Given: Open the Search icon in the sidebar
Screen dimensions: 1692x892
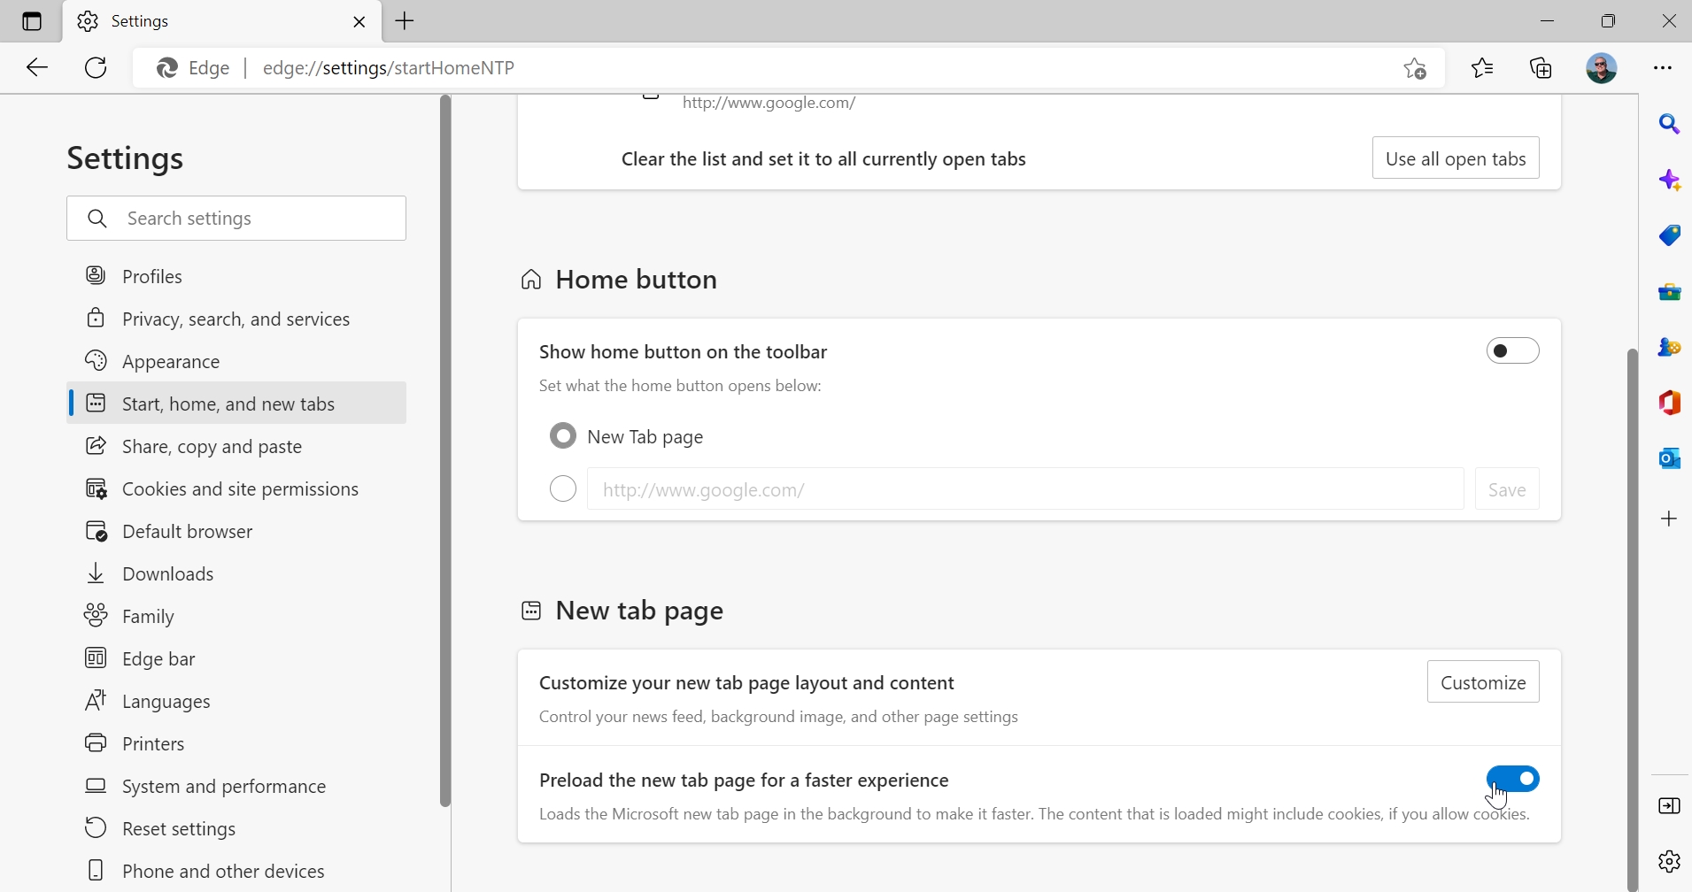Looking at the screenshot, I should pos(1669,125).
